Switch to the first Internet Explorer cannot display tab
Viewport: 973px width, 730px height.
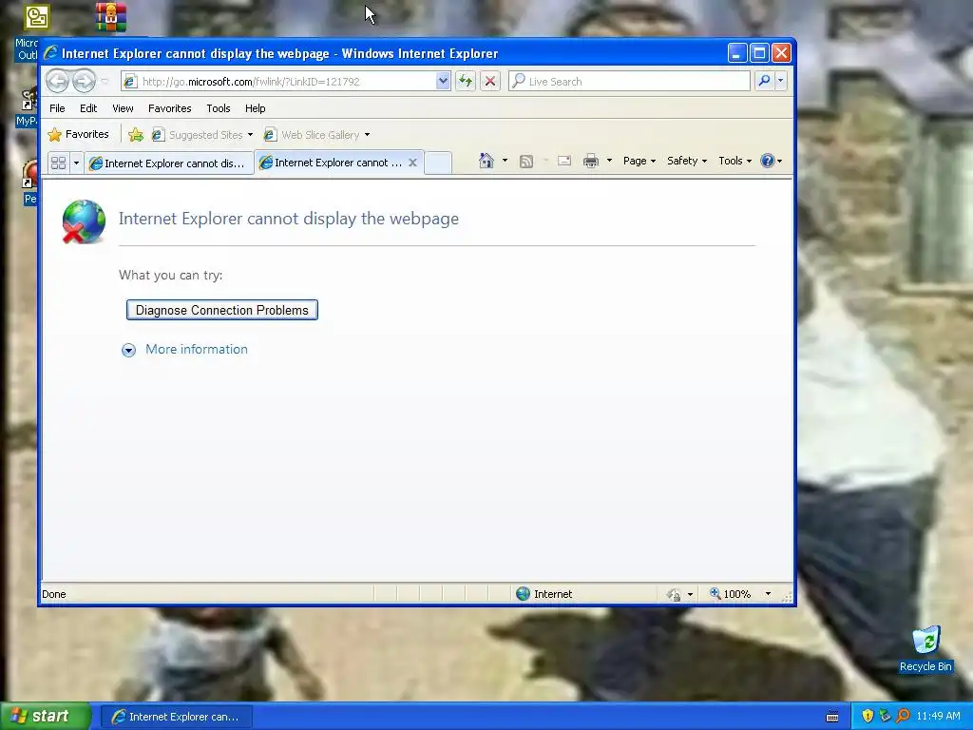(x=169, y=163)
